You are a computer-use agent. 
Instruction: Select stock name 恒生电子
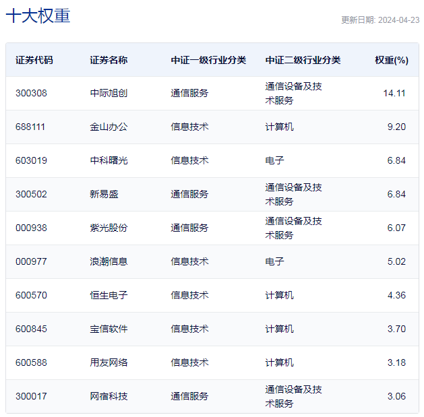pos(109,295)
